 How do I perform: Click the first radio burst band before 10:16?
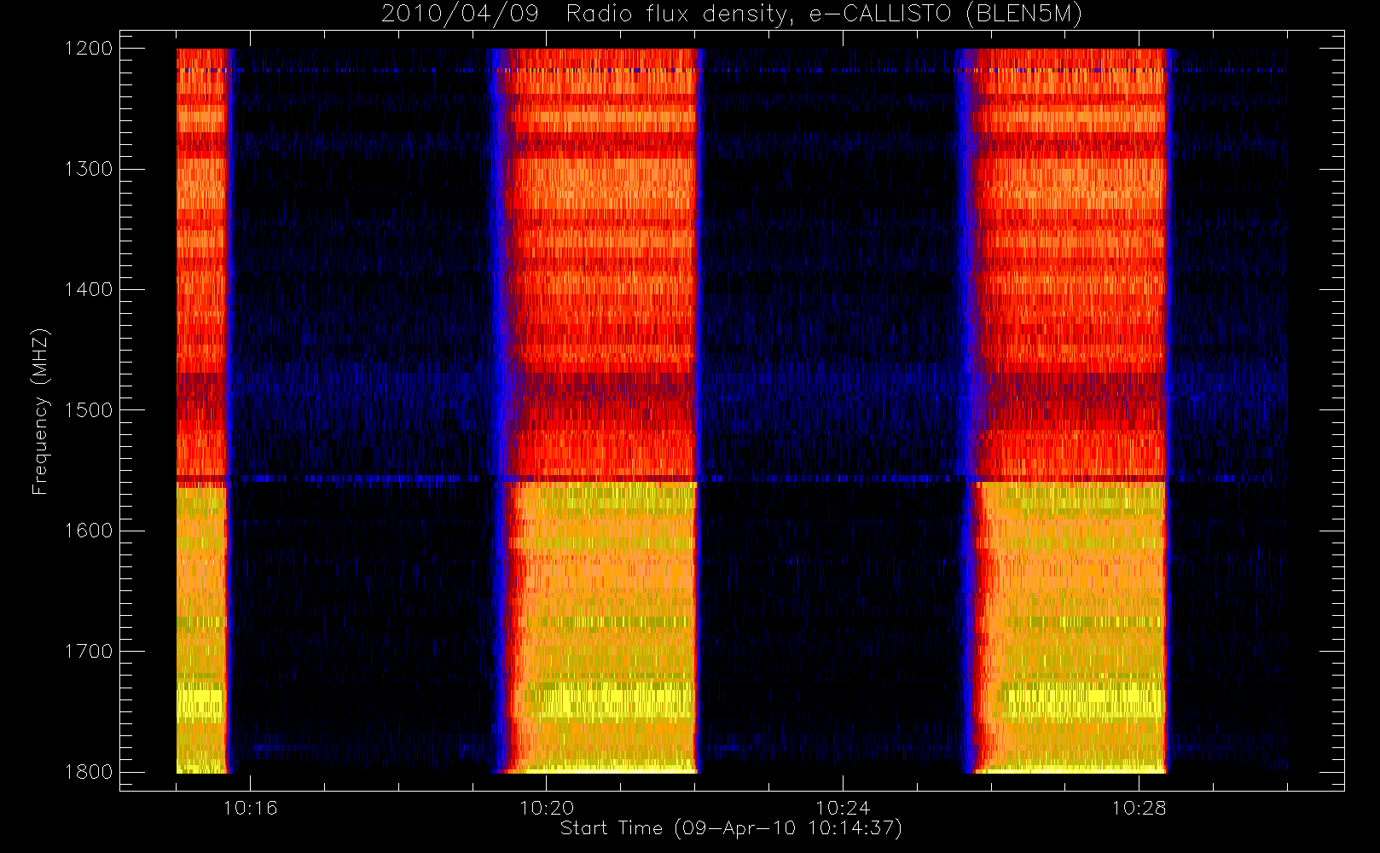[203, 411]
